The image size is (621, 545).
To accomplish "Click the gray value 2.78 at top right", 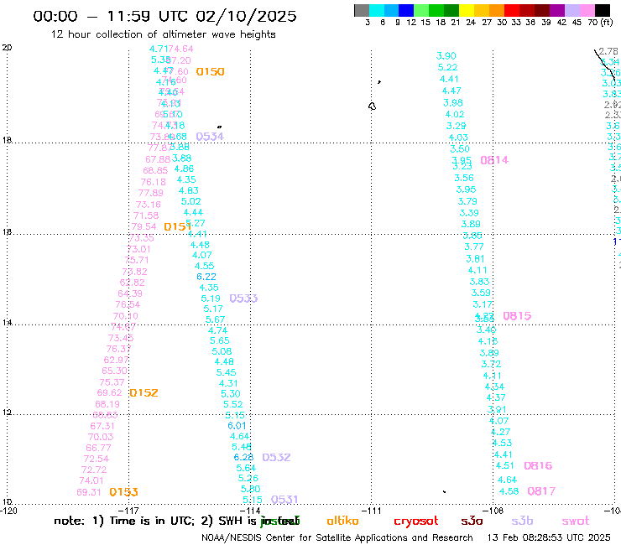I will [608, 51].
